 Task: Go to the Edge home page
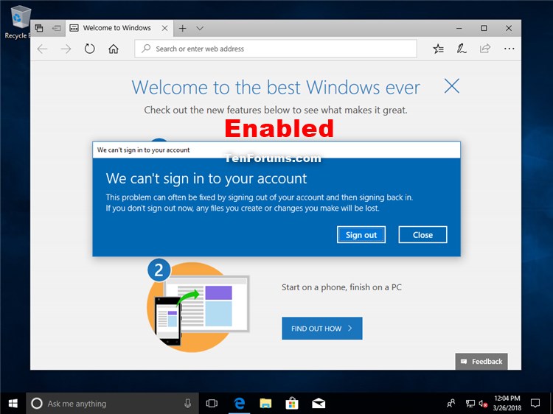114,49
